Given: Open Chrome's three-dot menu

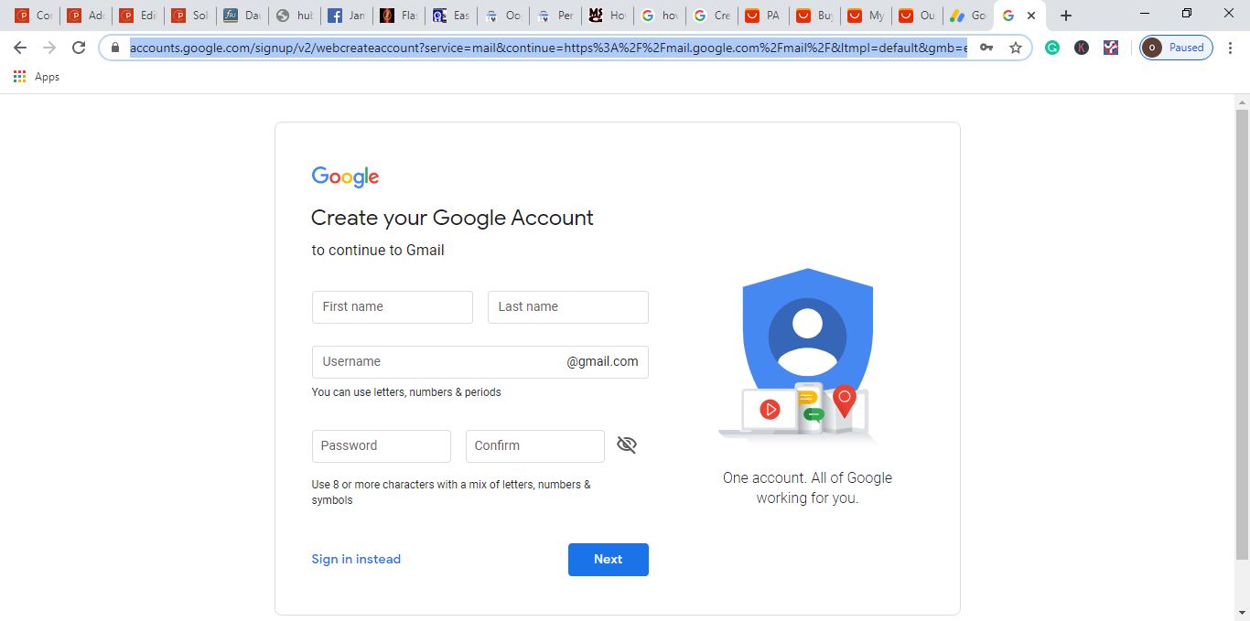Looking at the screenshot, I should (1231, 47).
